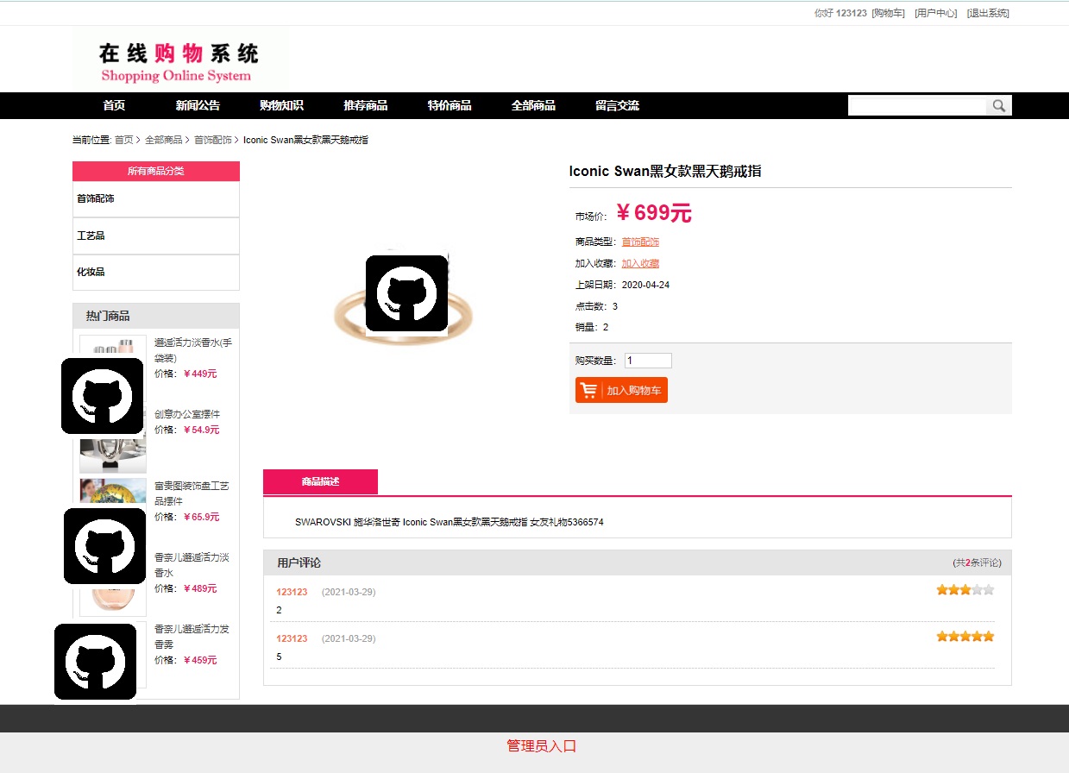Screen dimensions: 1069x773
Task: Click the five-star rating of second review
Action: [965, 637]
